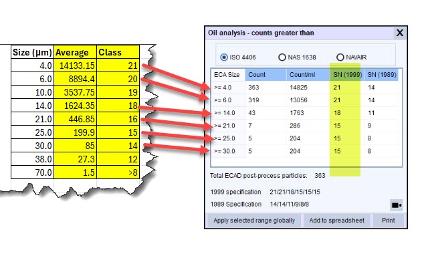Screen dimensions: 430x266
Task: Select spreadsheet cell with average 14133.15
Action: [76, 65]
